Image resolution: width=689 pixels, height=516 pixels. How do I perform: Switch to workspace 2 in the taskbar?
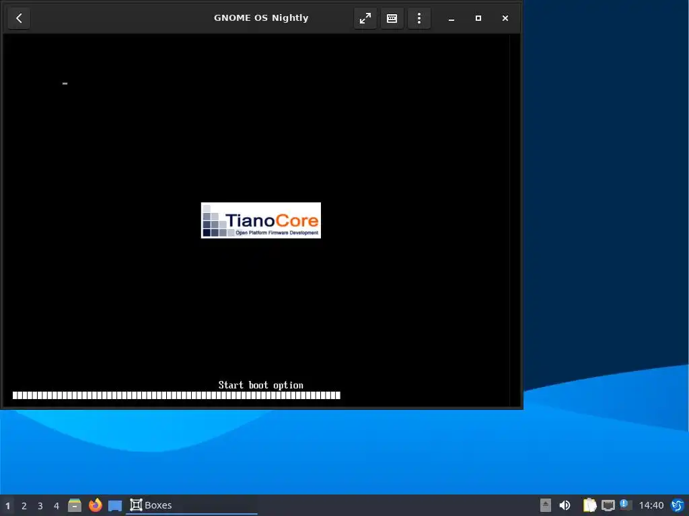click(x=24, y=505)
